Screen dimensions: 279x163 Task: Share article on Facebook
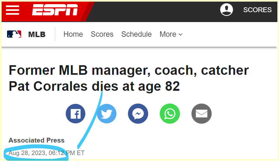pyautogui.click(x=75, y=114)
